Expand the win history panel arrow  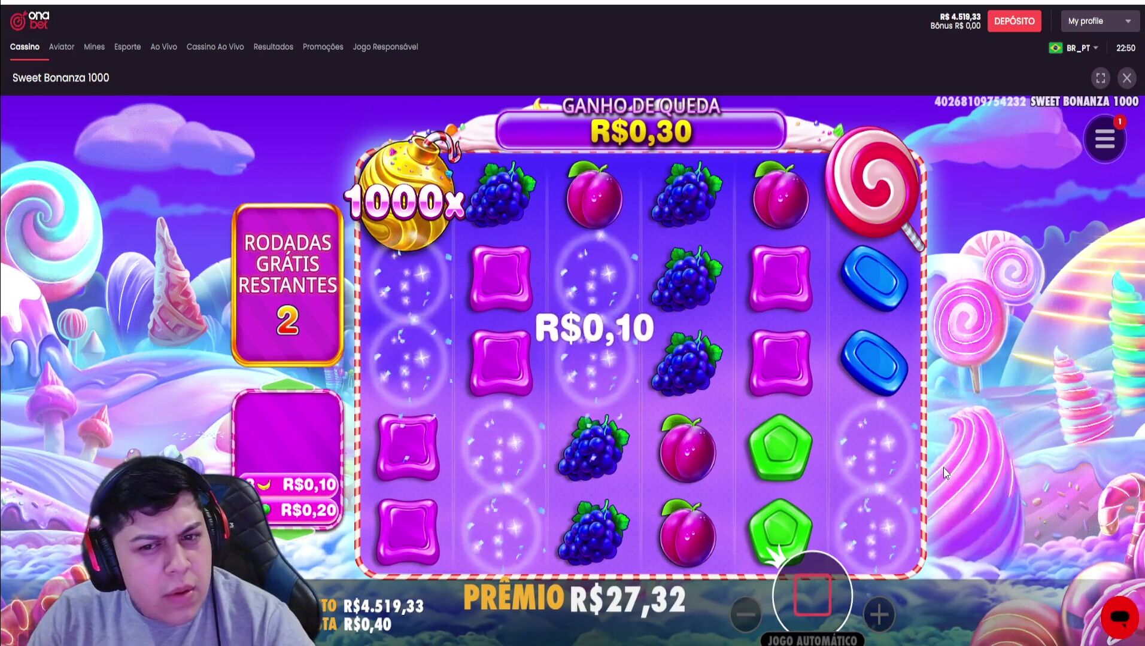click(288, 384)
